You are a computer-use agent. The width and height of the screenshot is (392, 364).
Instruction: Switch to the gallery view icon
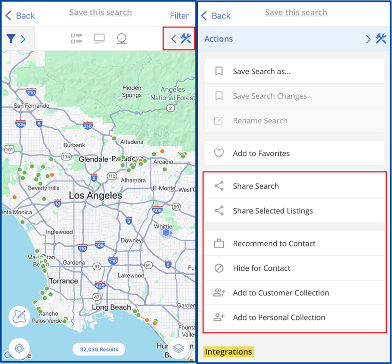pyautogui.click(x=99, y=39)
